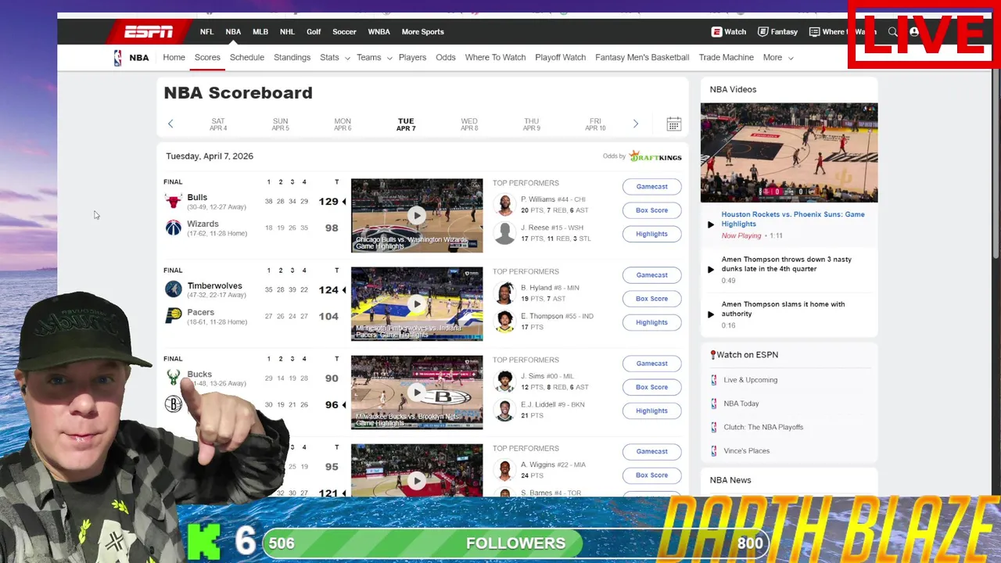Open the Golf menu item
Image resolution: width=1001 pixels, height=563 pixels.
coord(314,32)
